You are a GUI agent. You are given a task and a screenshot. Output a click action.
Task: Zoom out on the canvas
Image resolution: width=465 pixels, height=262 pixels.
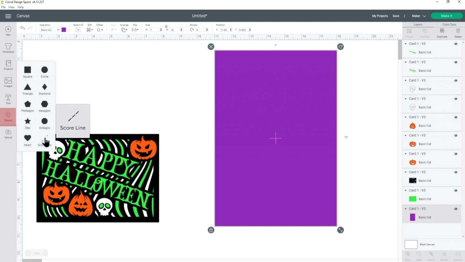(x=28, y=253)
